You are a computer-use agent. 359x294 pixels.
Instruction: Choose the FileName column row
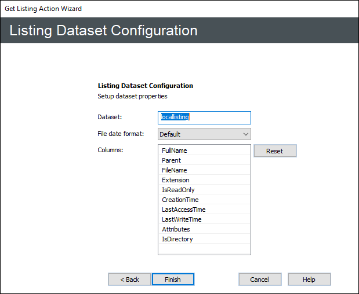pyautogui.click(x=204, y=170)
